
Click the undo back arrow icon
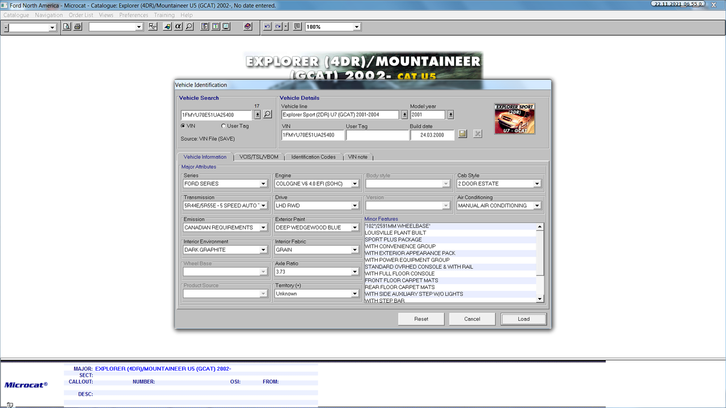click(x=268, y=27)
